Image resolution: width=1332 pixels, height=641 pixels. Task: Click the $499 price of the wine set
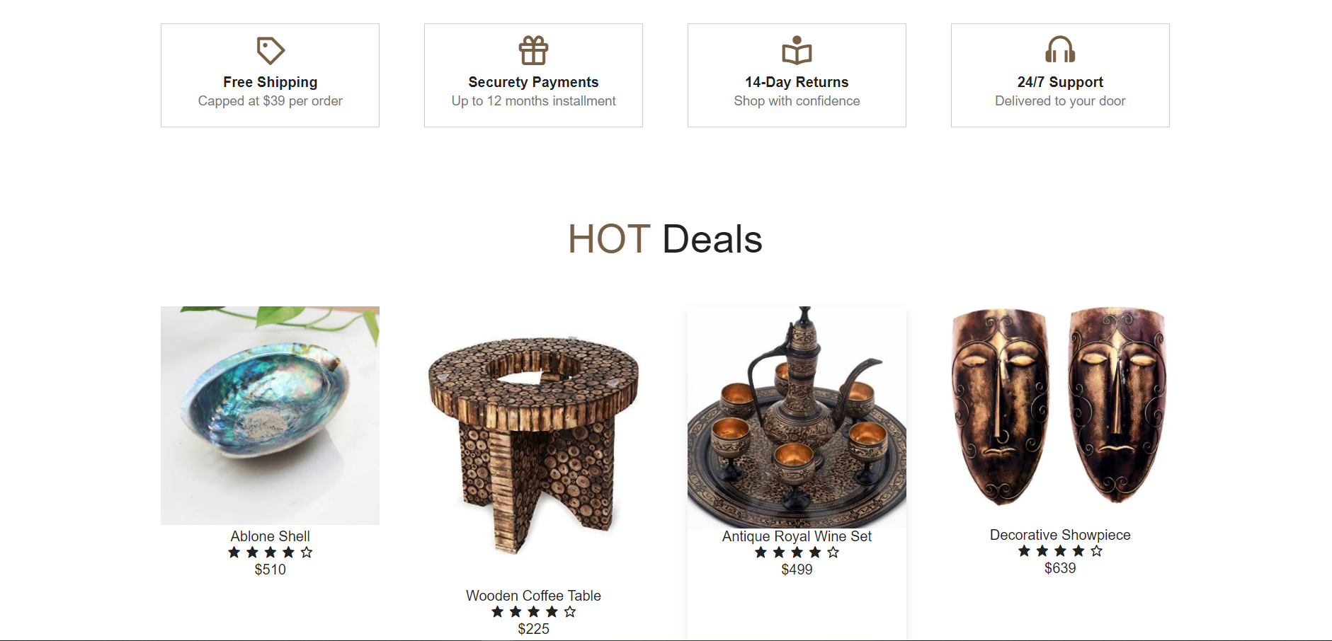point(797,570)
